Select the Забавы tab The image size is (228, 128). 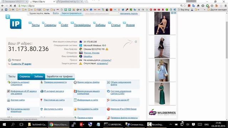pyautogui.click(x=38, y=76)
